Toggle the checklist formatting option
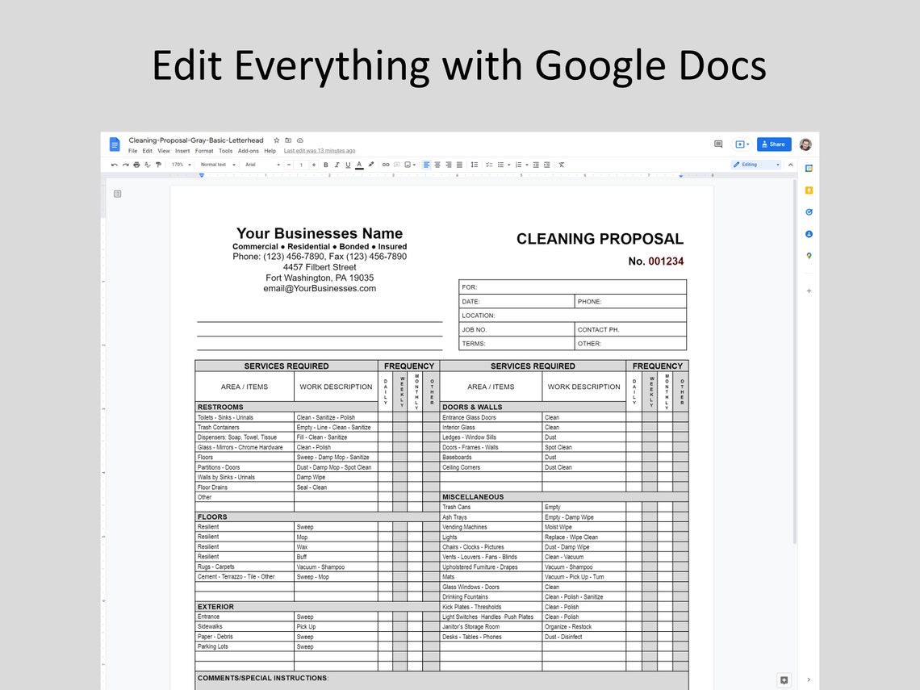The image size is (920, 690). 487,164
